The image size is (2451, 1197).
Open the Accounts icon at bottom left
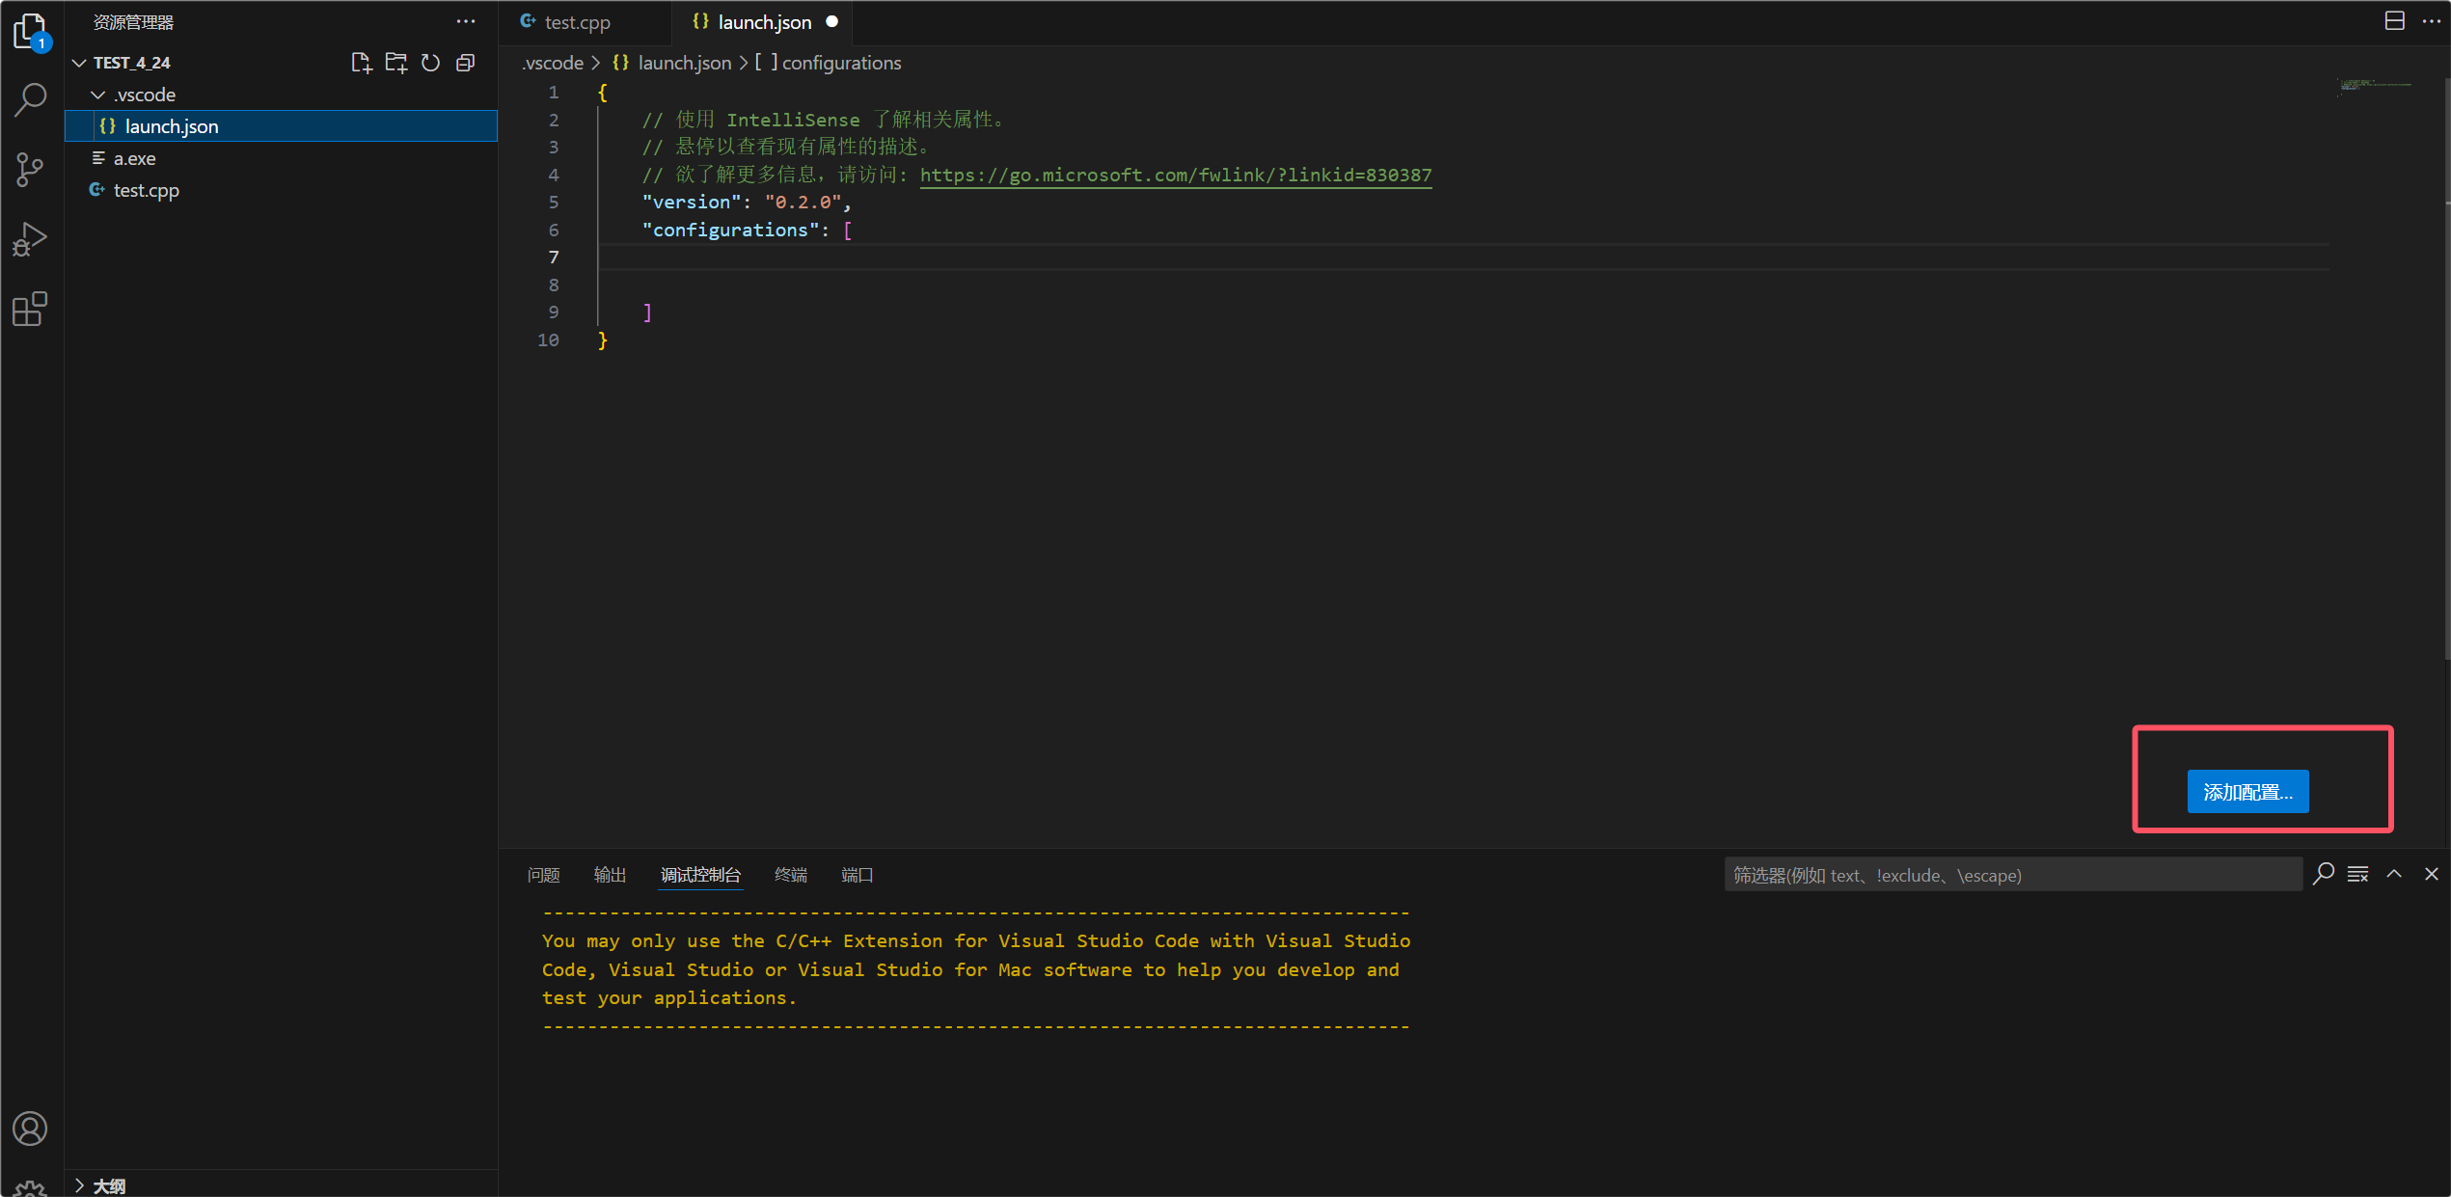click(x=30, y=1128)
